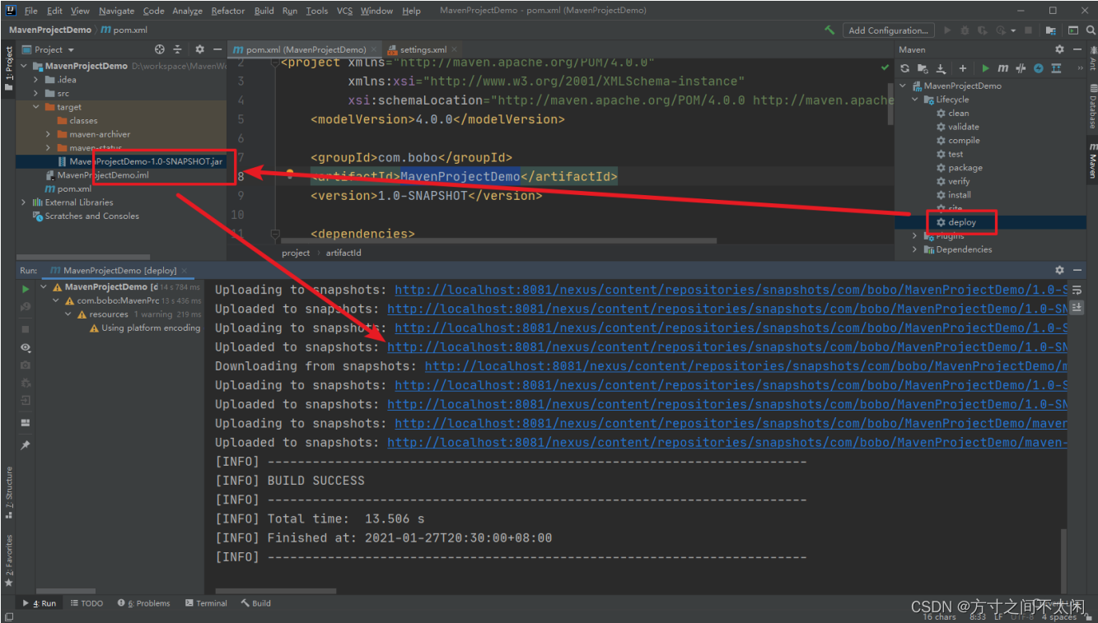Click the console horizontal scrollbar
The image size is (1098, 623).
pos(275,591)
